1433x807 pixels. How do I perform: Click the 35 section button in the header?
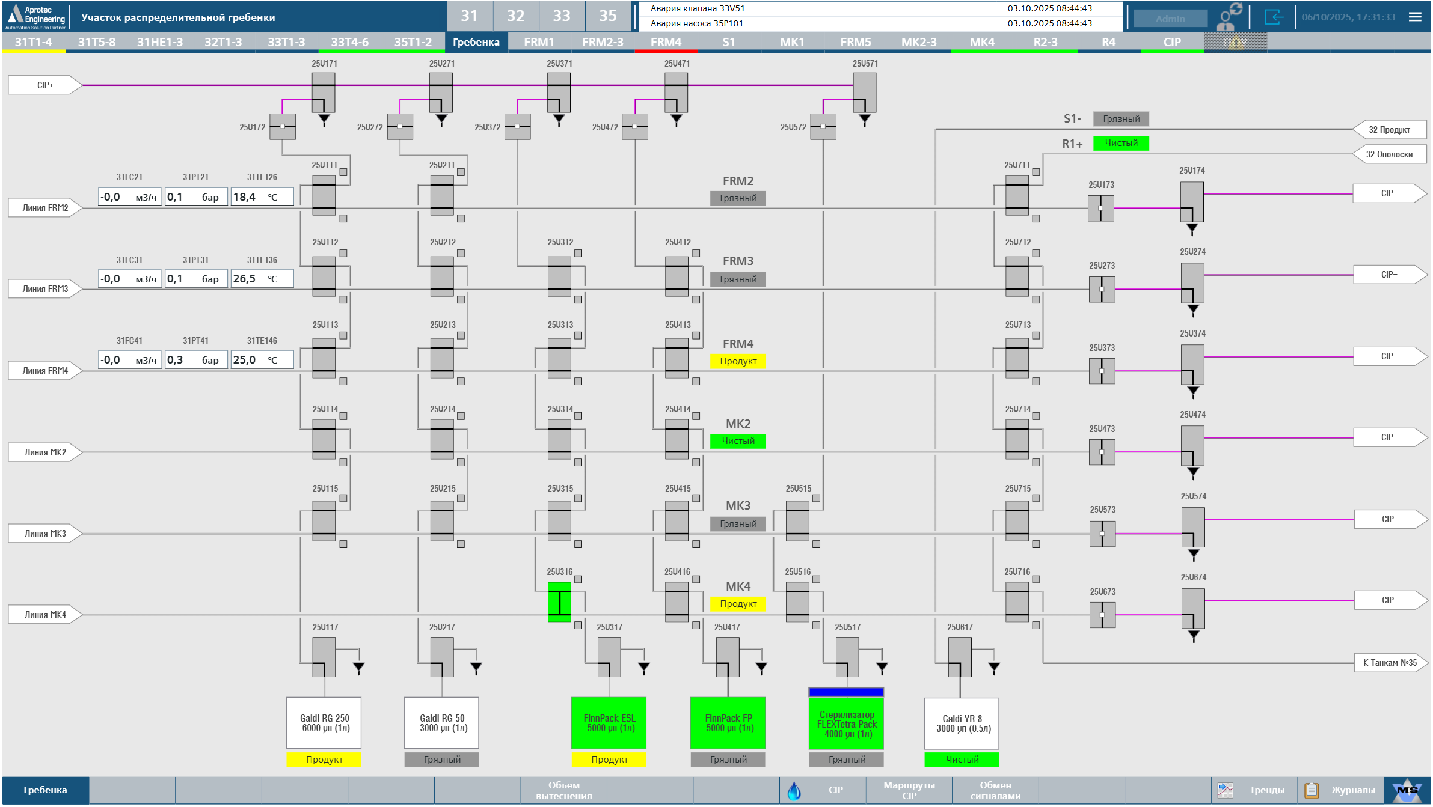point(608,16)
